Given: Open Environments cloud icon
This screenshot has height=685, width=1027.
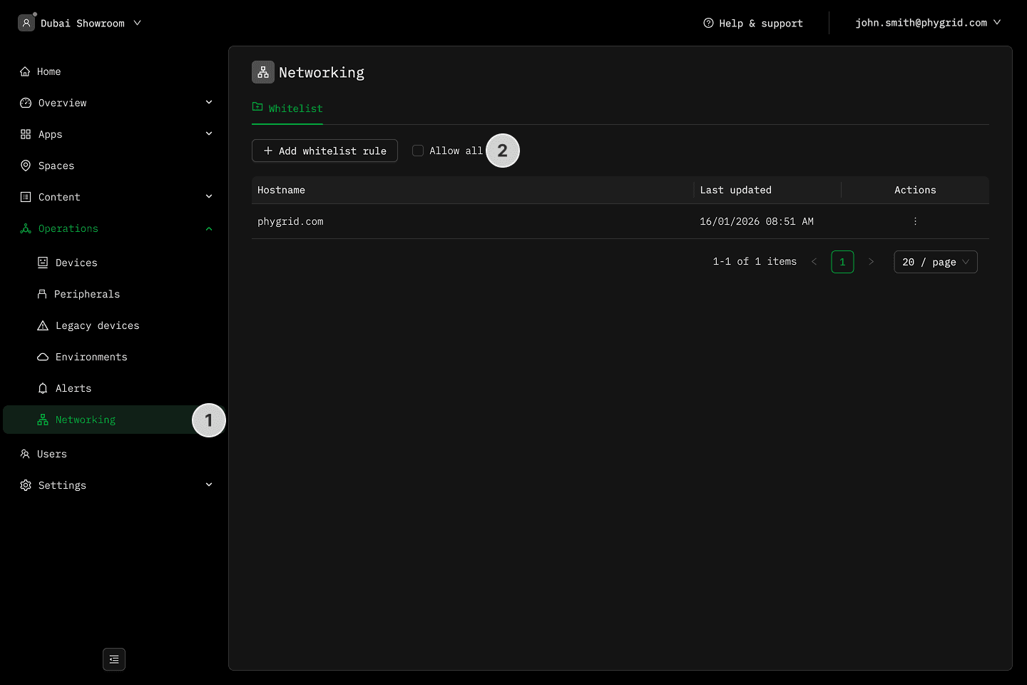Looking at the screenshot, I should 43,357.
